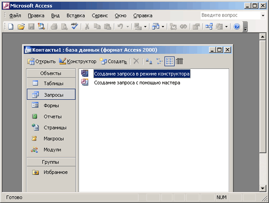Open the File Search tool icon
Screen dimensions: 269x203
41,26
